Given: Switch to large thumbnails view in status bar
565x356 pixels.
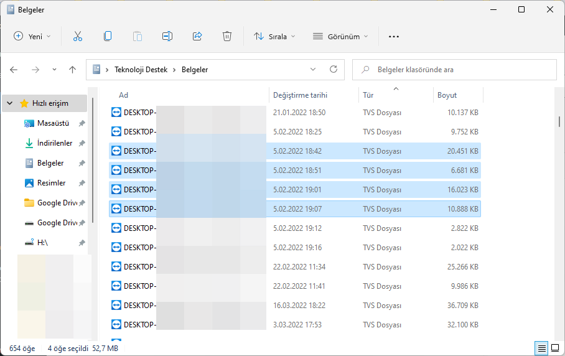Looking at the screenshot, I should [x=554, y=347].
